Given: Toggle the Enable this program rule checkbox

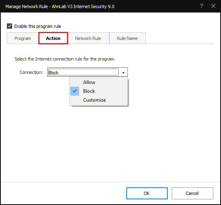Looking at the screenshot, I should coord(9,26).
